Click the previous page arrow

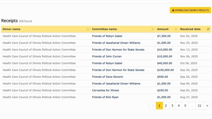pos(153,106)
